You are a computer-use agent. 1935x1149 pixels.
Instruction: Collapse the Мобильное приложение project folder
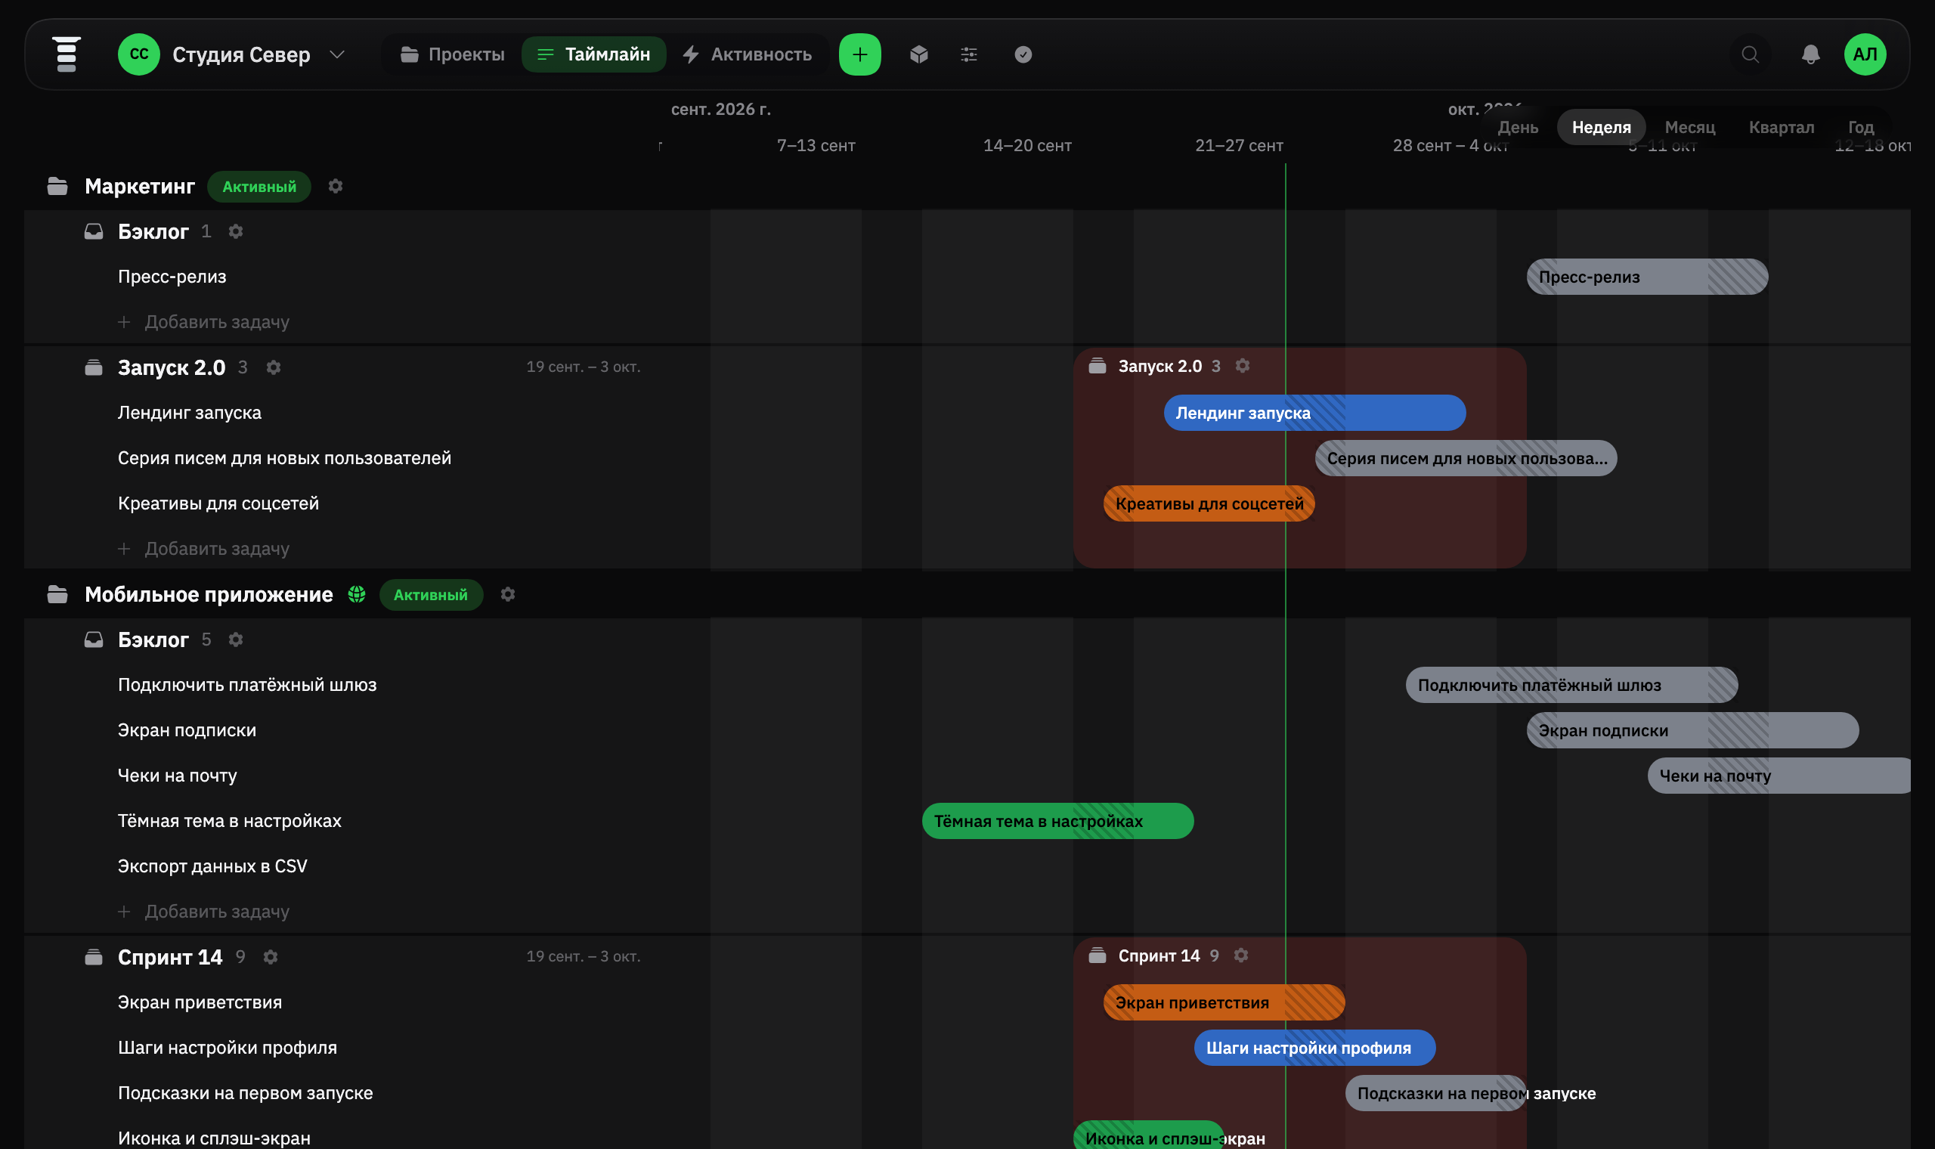[57, 595]
